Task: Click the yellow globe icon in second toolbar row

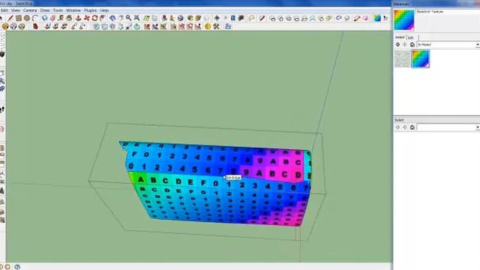Action: click(5, 27)
